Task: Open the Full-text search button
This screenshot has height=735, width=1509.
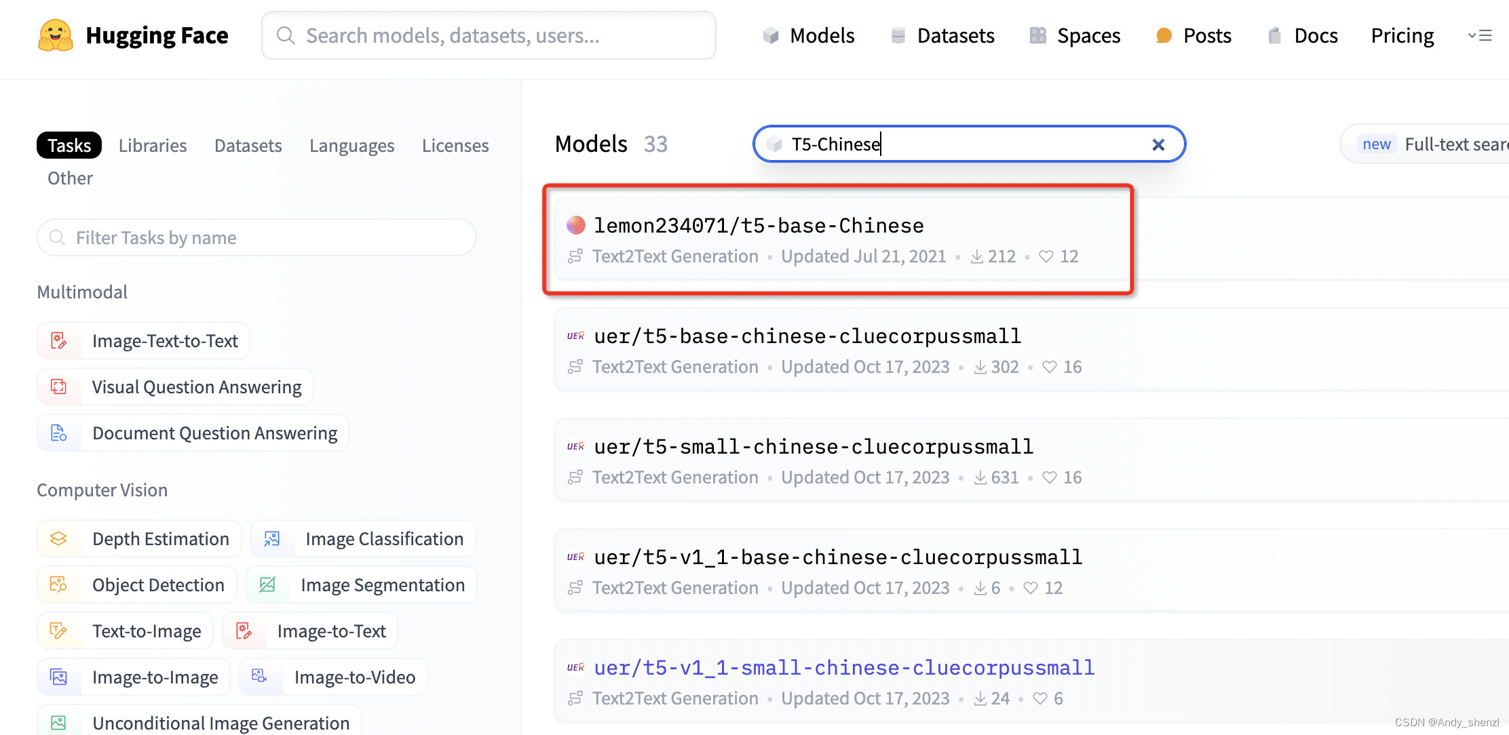Action: point(1425,144)
